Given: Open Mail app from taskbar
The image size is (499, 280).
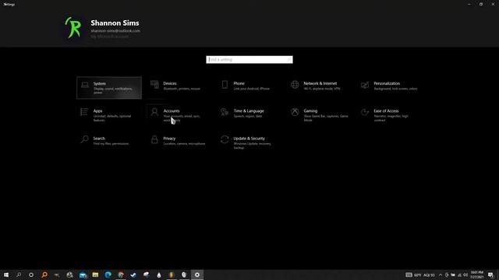Looking at the screenshot, I should point(83,275).
